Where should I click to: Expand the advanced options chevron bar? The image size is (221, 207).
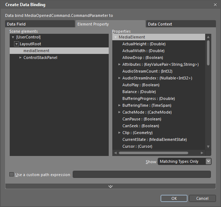click(x=110, y=186)
